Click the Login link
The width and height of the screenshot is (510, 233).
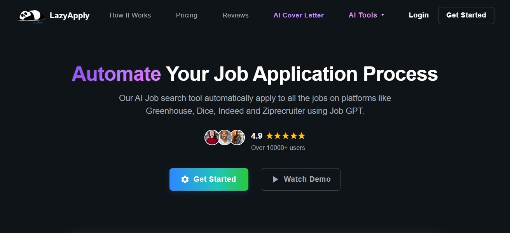point(419,15)
